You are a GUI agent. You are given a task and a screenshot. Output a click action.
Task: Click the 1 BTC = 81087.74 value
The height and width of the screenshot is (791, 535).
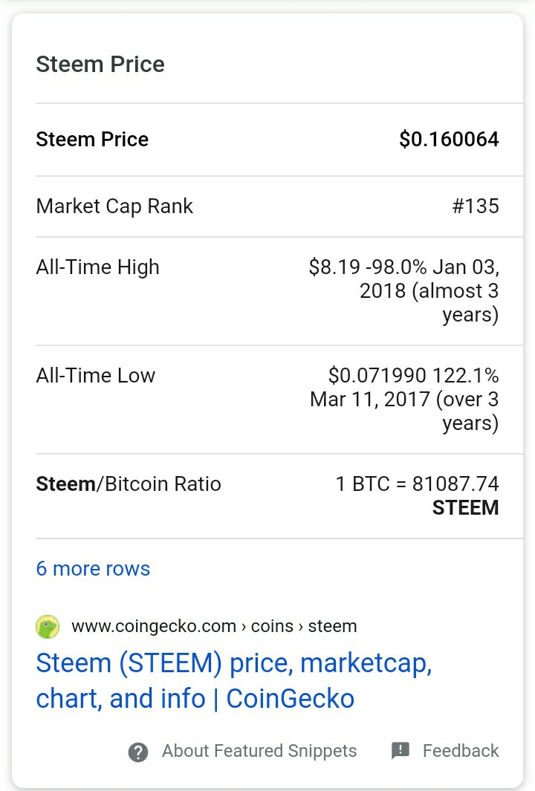coord(417,484)
